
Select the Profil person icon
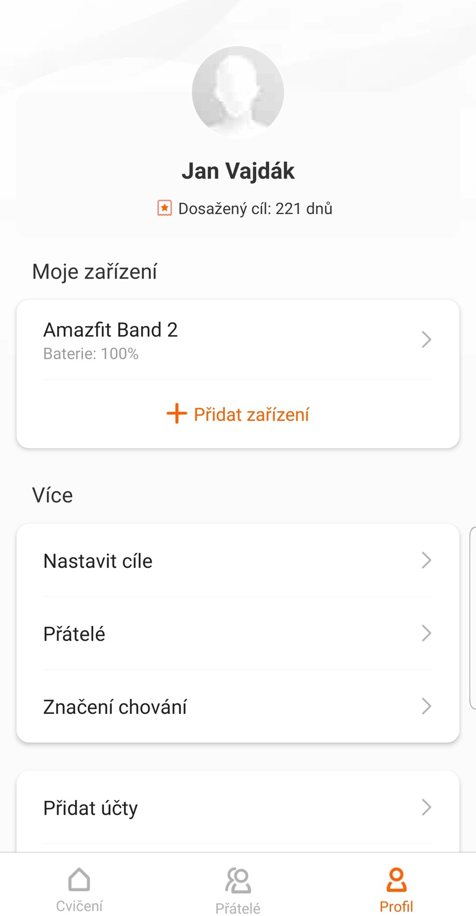pyautogui.click(x=396, y=880)
